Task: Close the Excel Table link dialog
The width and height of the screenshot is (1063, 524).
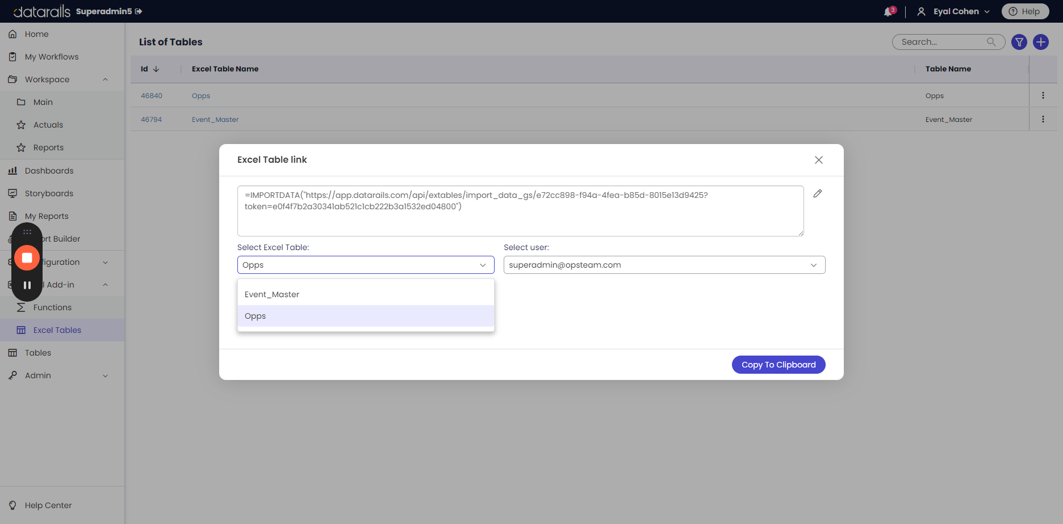Action: click(x=819, y=160)
